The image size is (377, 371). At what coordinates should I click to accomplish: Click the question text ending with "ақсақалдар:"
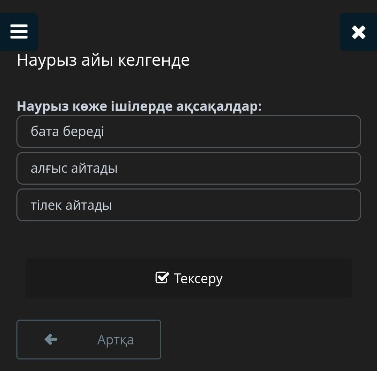coord(139,106)
